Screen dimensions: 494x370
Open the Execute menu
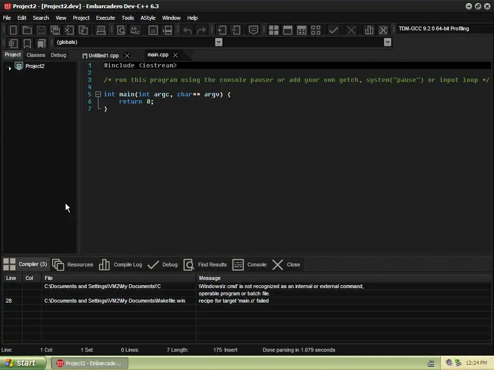(x=106, y=18)
